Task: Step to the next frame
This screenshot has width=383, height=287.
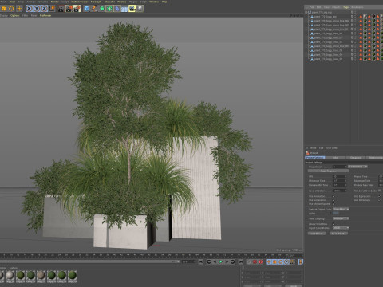Action: point(227,262)
